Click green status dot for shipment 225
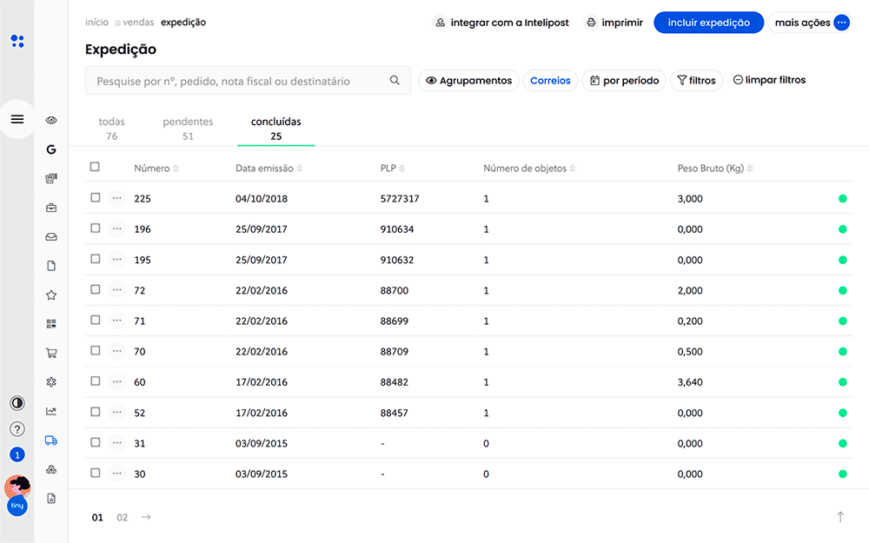 tap(842, 198)
